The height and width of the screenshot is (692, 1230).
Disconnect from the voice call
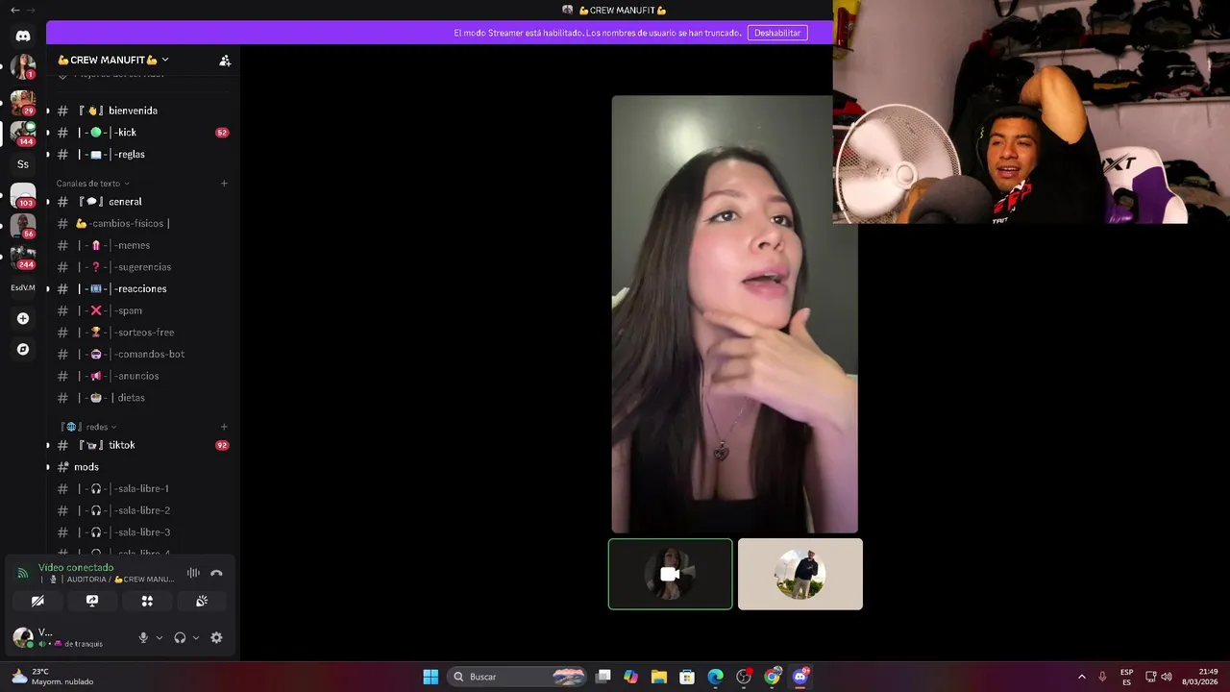pos(216,573)
